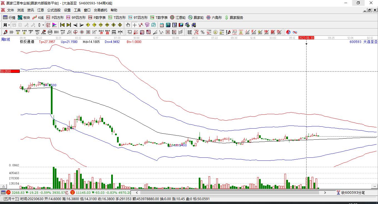The height and width of the screenshot is (204, 378).
Task: Open the 板块 sector view
Action: pyautogui.click(x=24, y=17)
